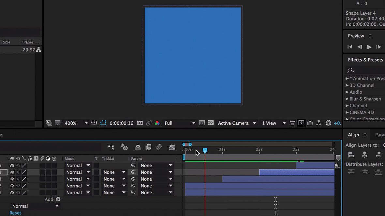Toggle Fast Previews lightning bolt button

pyautogui.click(x=301, y=123)
